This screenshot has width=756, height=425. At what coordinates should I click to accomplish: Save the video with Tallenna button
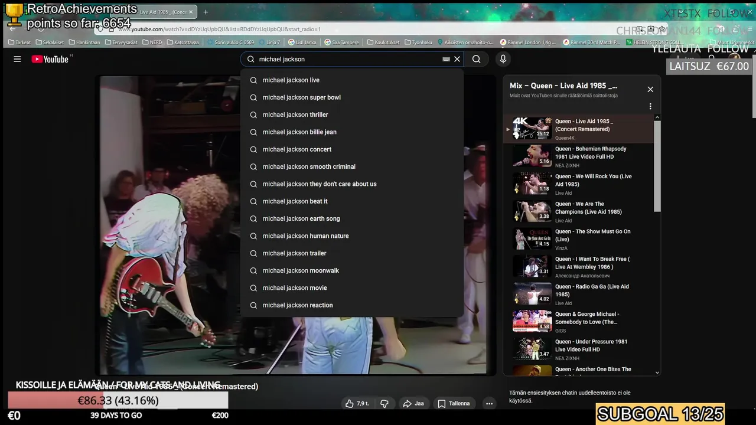[454, 404]
